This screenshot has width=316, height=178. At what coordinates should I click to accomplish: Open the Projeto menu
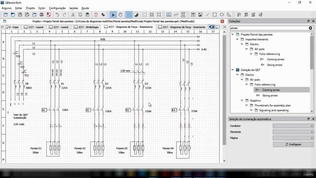pos(31,8)
